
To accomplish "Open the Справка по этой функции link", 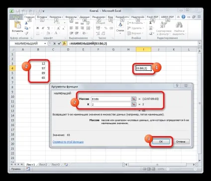I will 68,142.
